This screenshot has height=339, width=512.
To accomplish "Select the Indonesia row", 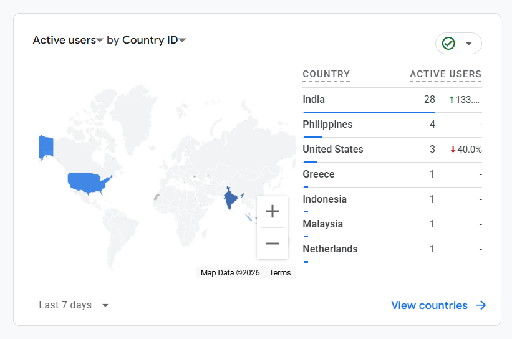I will 392,199.
